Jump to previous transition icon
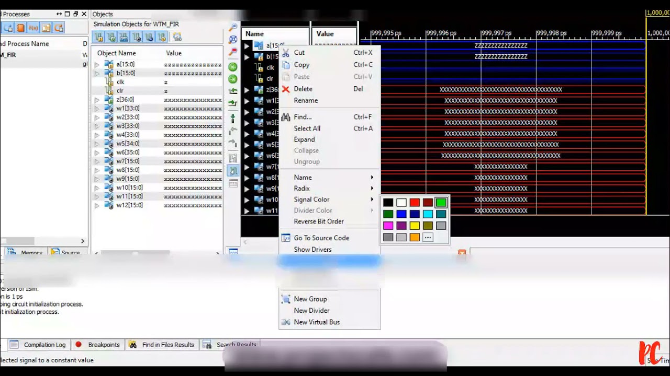Image resolution: width=670 pixels, height=376 pixels. (x=233, y=91)
